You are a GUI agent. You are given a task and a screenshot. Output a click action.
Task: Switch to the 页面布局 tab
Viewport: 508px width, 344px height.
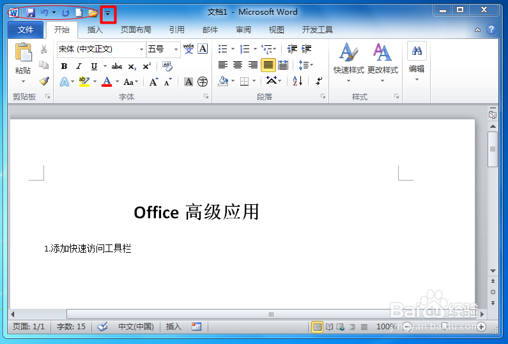pyautogui.click(x=135, y=30)
